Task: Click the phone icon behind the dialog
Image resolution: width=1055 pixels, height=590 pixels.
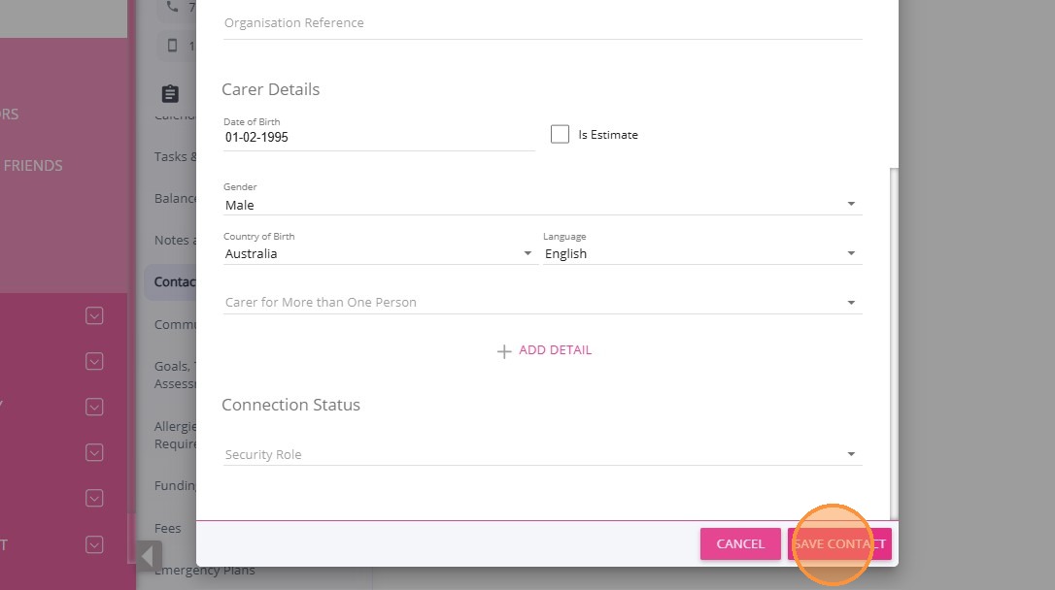Action: coord(173,7)
